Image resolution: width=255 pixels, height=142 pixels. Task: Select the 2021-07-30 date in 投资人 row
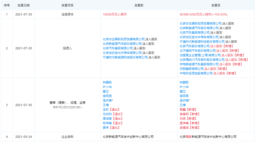pos(23,48)
